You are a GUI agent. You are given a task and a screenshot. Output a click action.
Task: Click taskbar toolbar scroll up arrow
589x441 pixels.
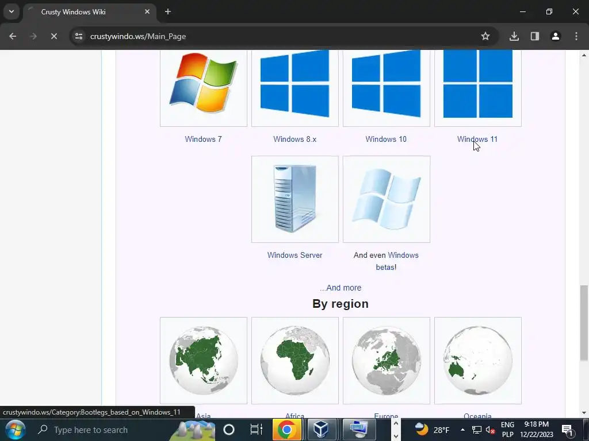coord(396,424)
